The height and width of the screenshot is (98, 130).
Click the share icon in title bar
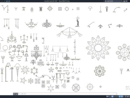tap(7, 1)
